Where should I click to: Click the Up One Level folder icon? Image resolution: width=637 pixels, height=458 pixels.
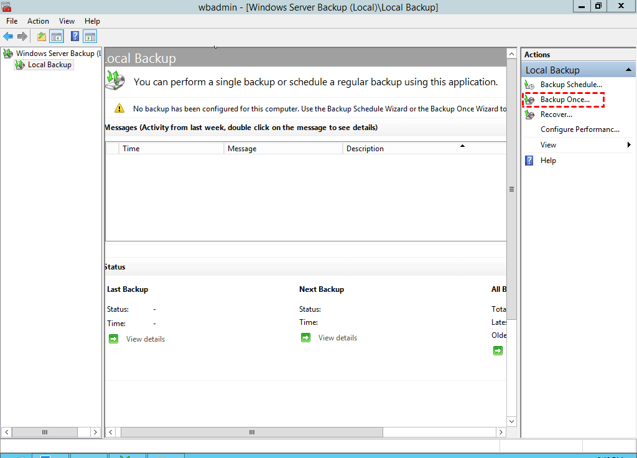click(42, 37)
